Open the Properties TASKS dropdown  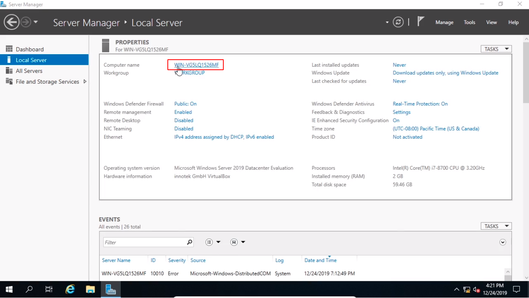(x=496, y=49)
